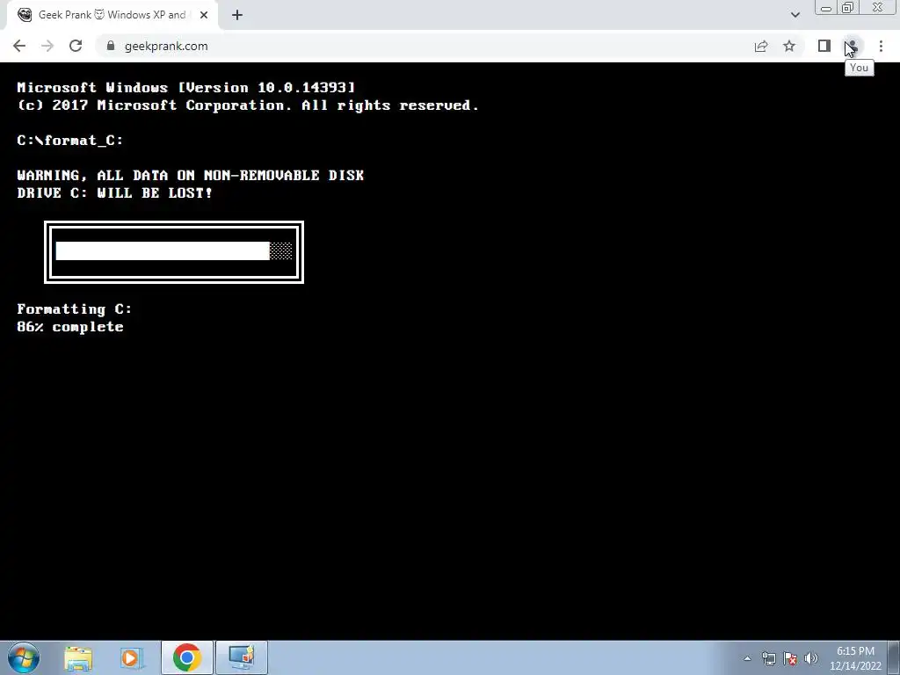Open the taskbar clock and date
Screen dimensions: 900x675
point(855,658)
